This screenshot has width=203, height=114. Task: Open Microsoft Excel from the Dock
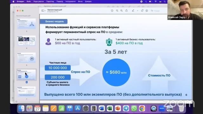coord(110,108)
